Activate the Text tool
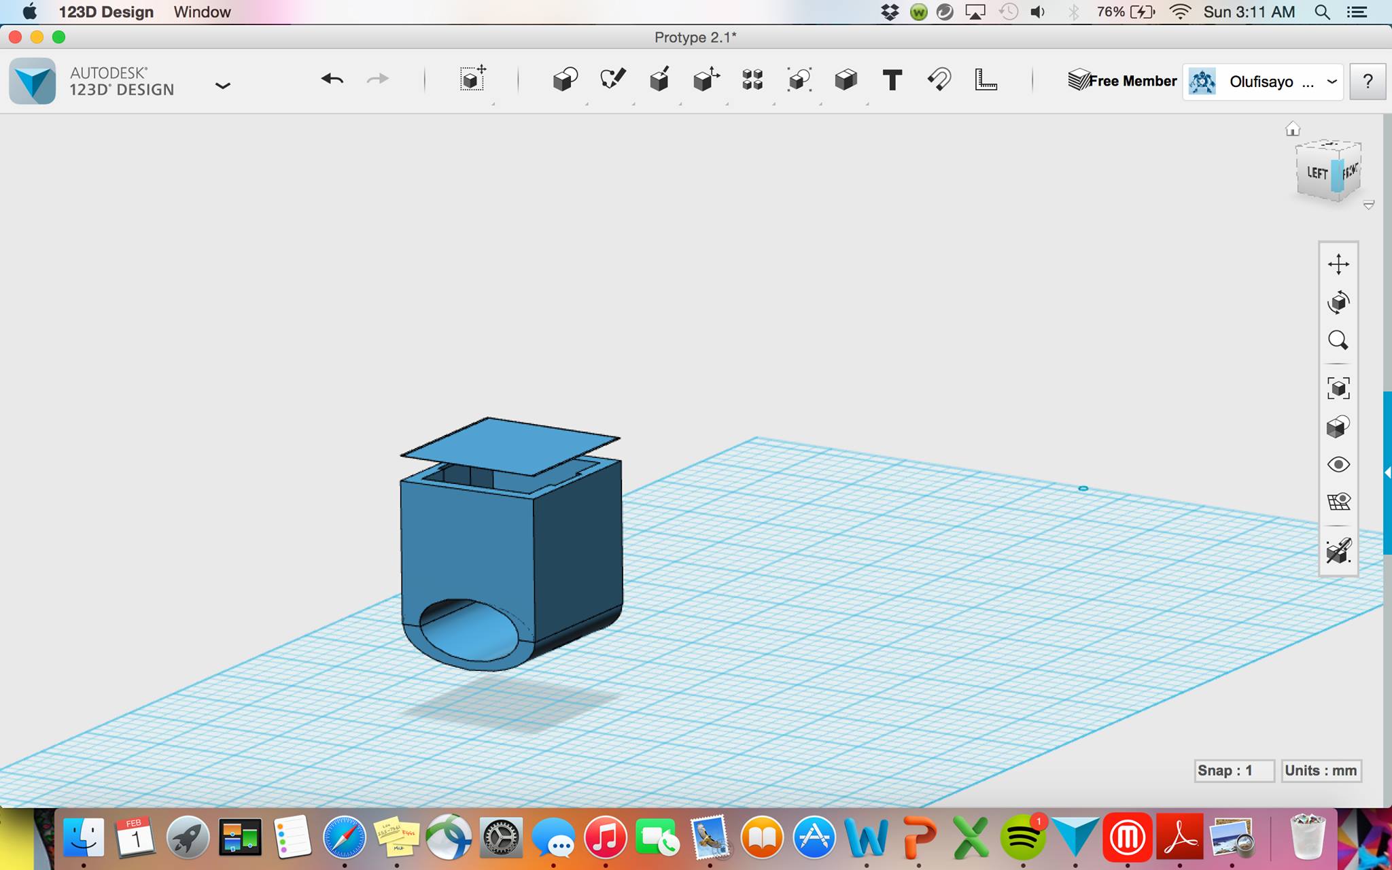 (x=892, y=80)
